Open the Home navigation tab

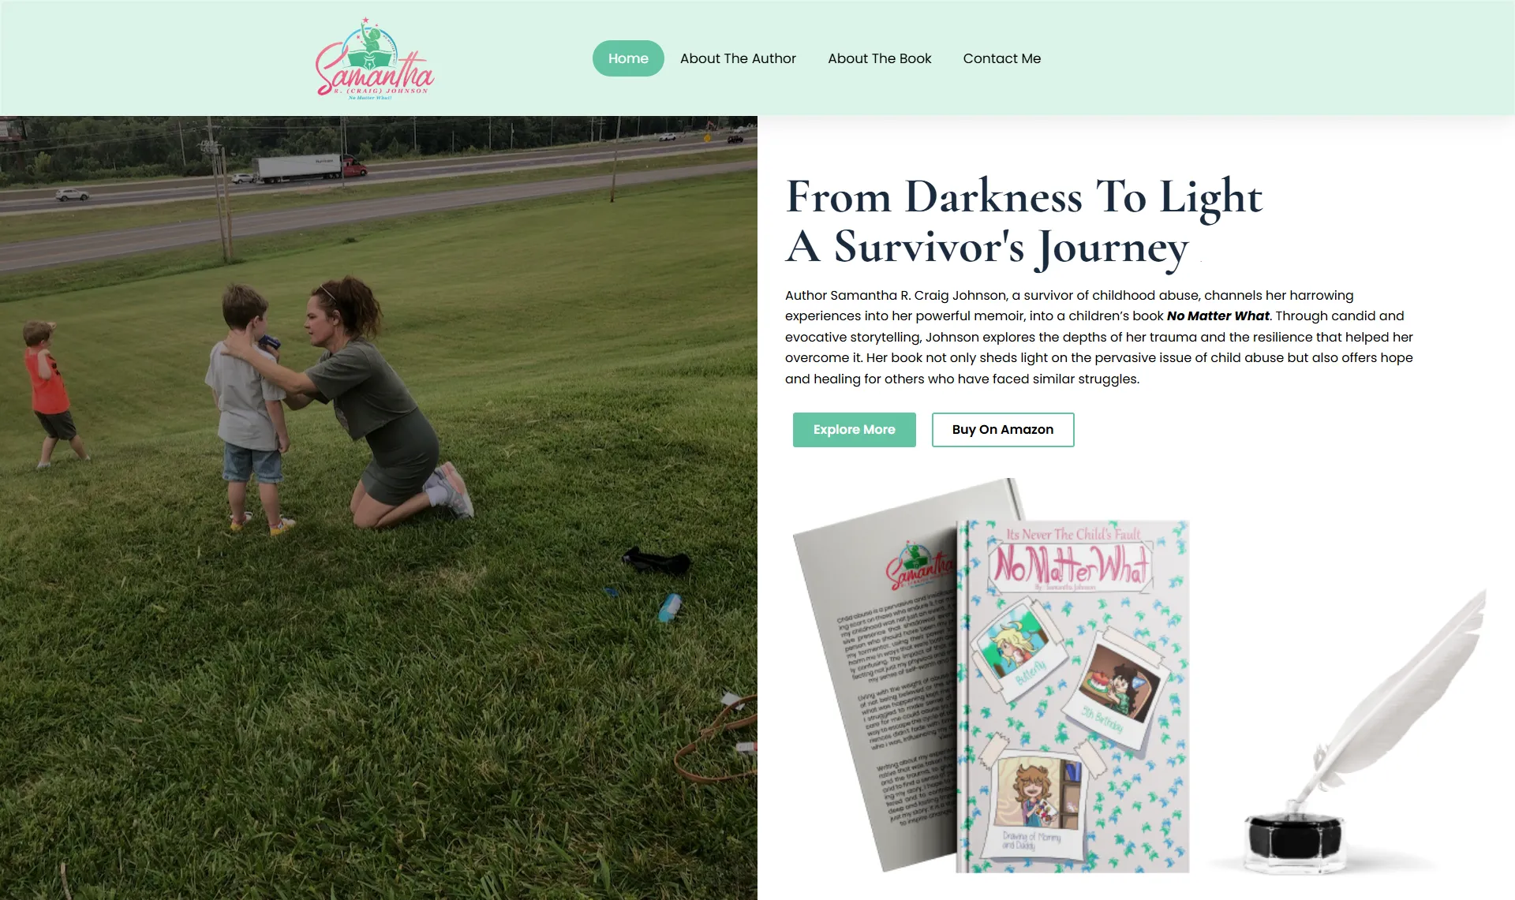[628, 58]
